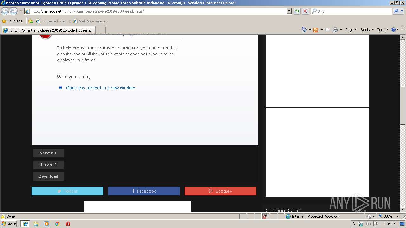Open the Tools menu
This screenshot has height=228, width=406.
click(383, 30)
